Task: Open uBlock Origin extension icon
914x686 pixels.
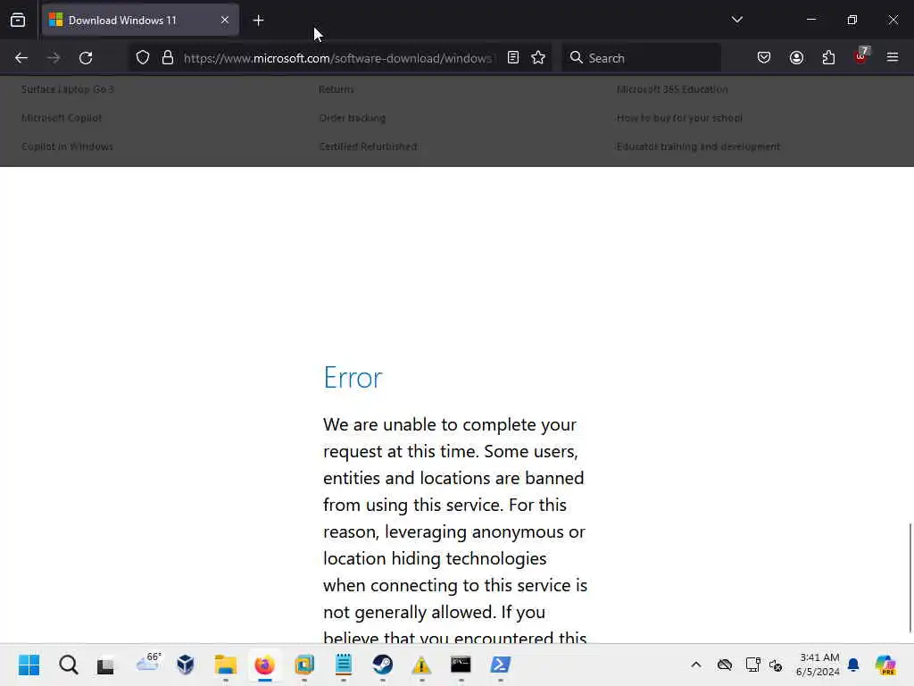Action: [861, 56]
